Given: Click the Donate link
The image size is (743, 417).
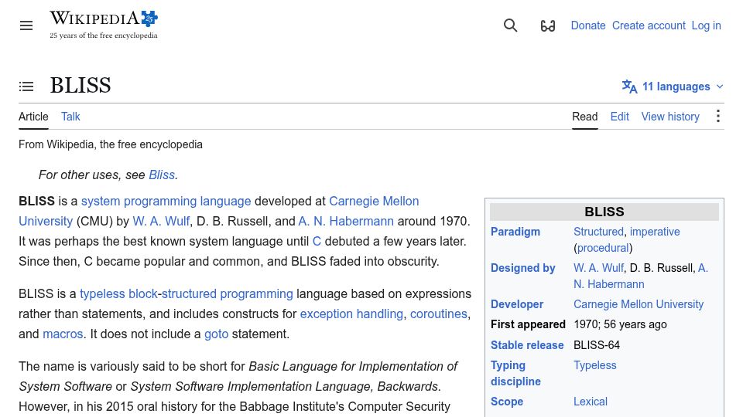Looking at the screenshot, I should 588,25.
